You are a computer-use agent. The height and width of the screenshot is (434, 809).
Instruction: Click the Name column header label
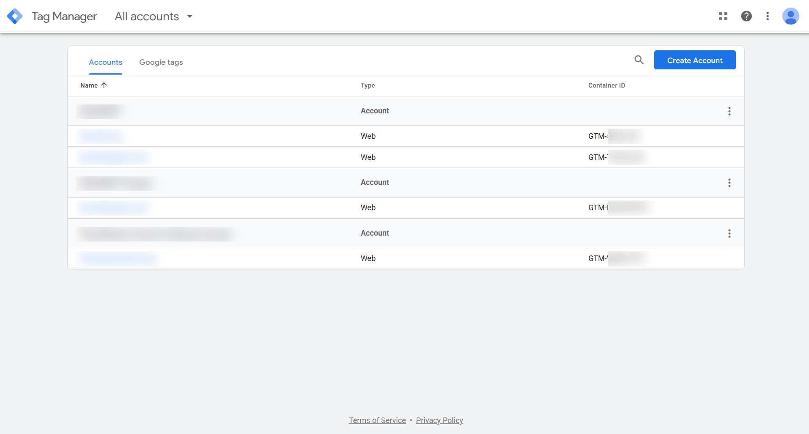coord(89,85)
